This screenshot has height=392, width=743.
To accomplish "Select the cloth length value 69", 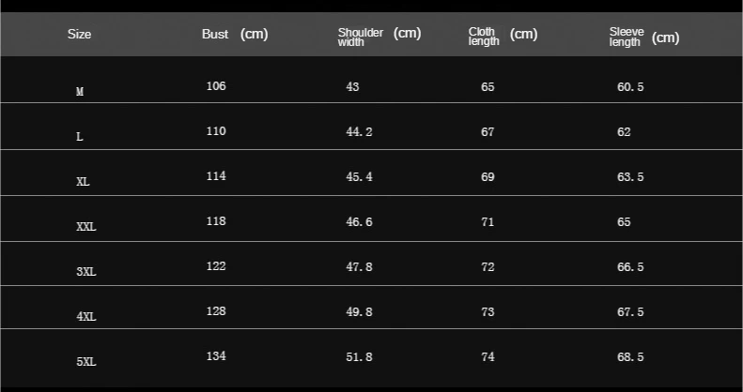I will tap(488, 177).
